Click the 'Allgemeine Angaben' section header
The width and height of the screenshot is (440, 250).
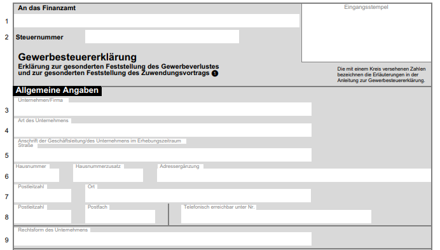point(57,90)
